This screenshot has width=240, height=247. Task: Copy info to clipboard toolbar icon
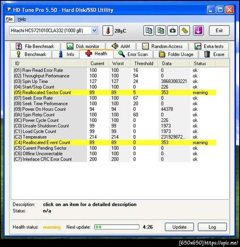coord(149,30)
